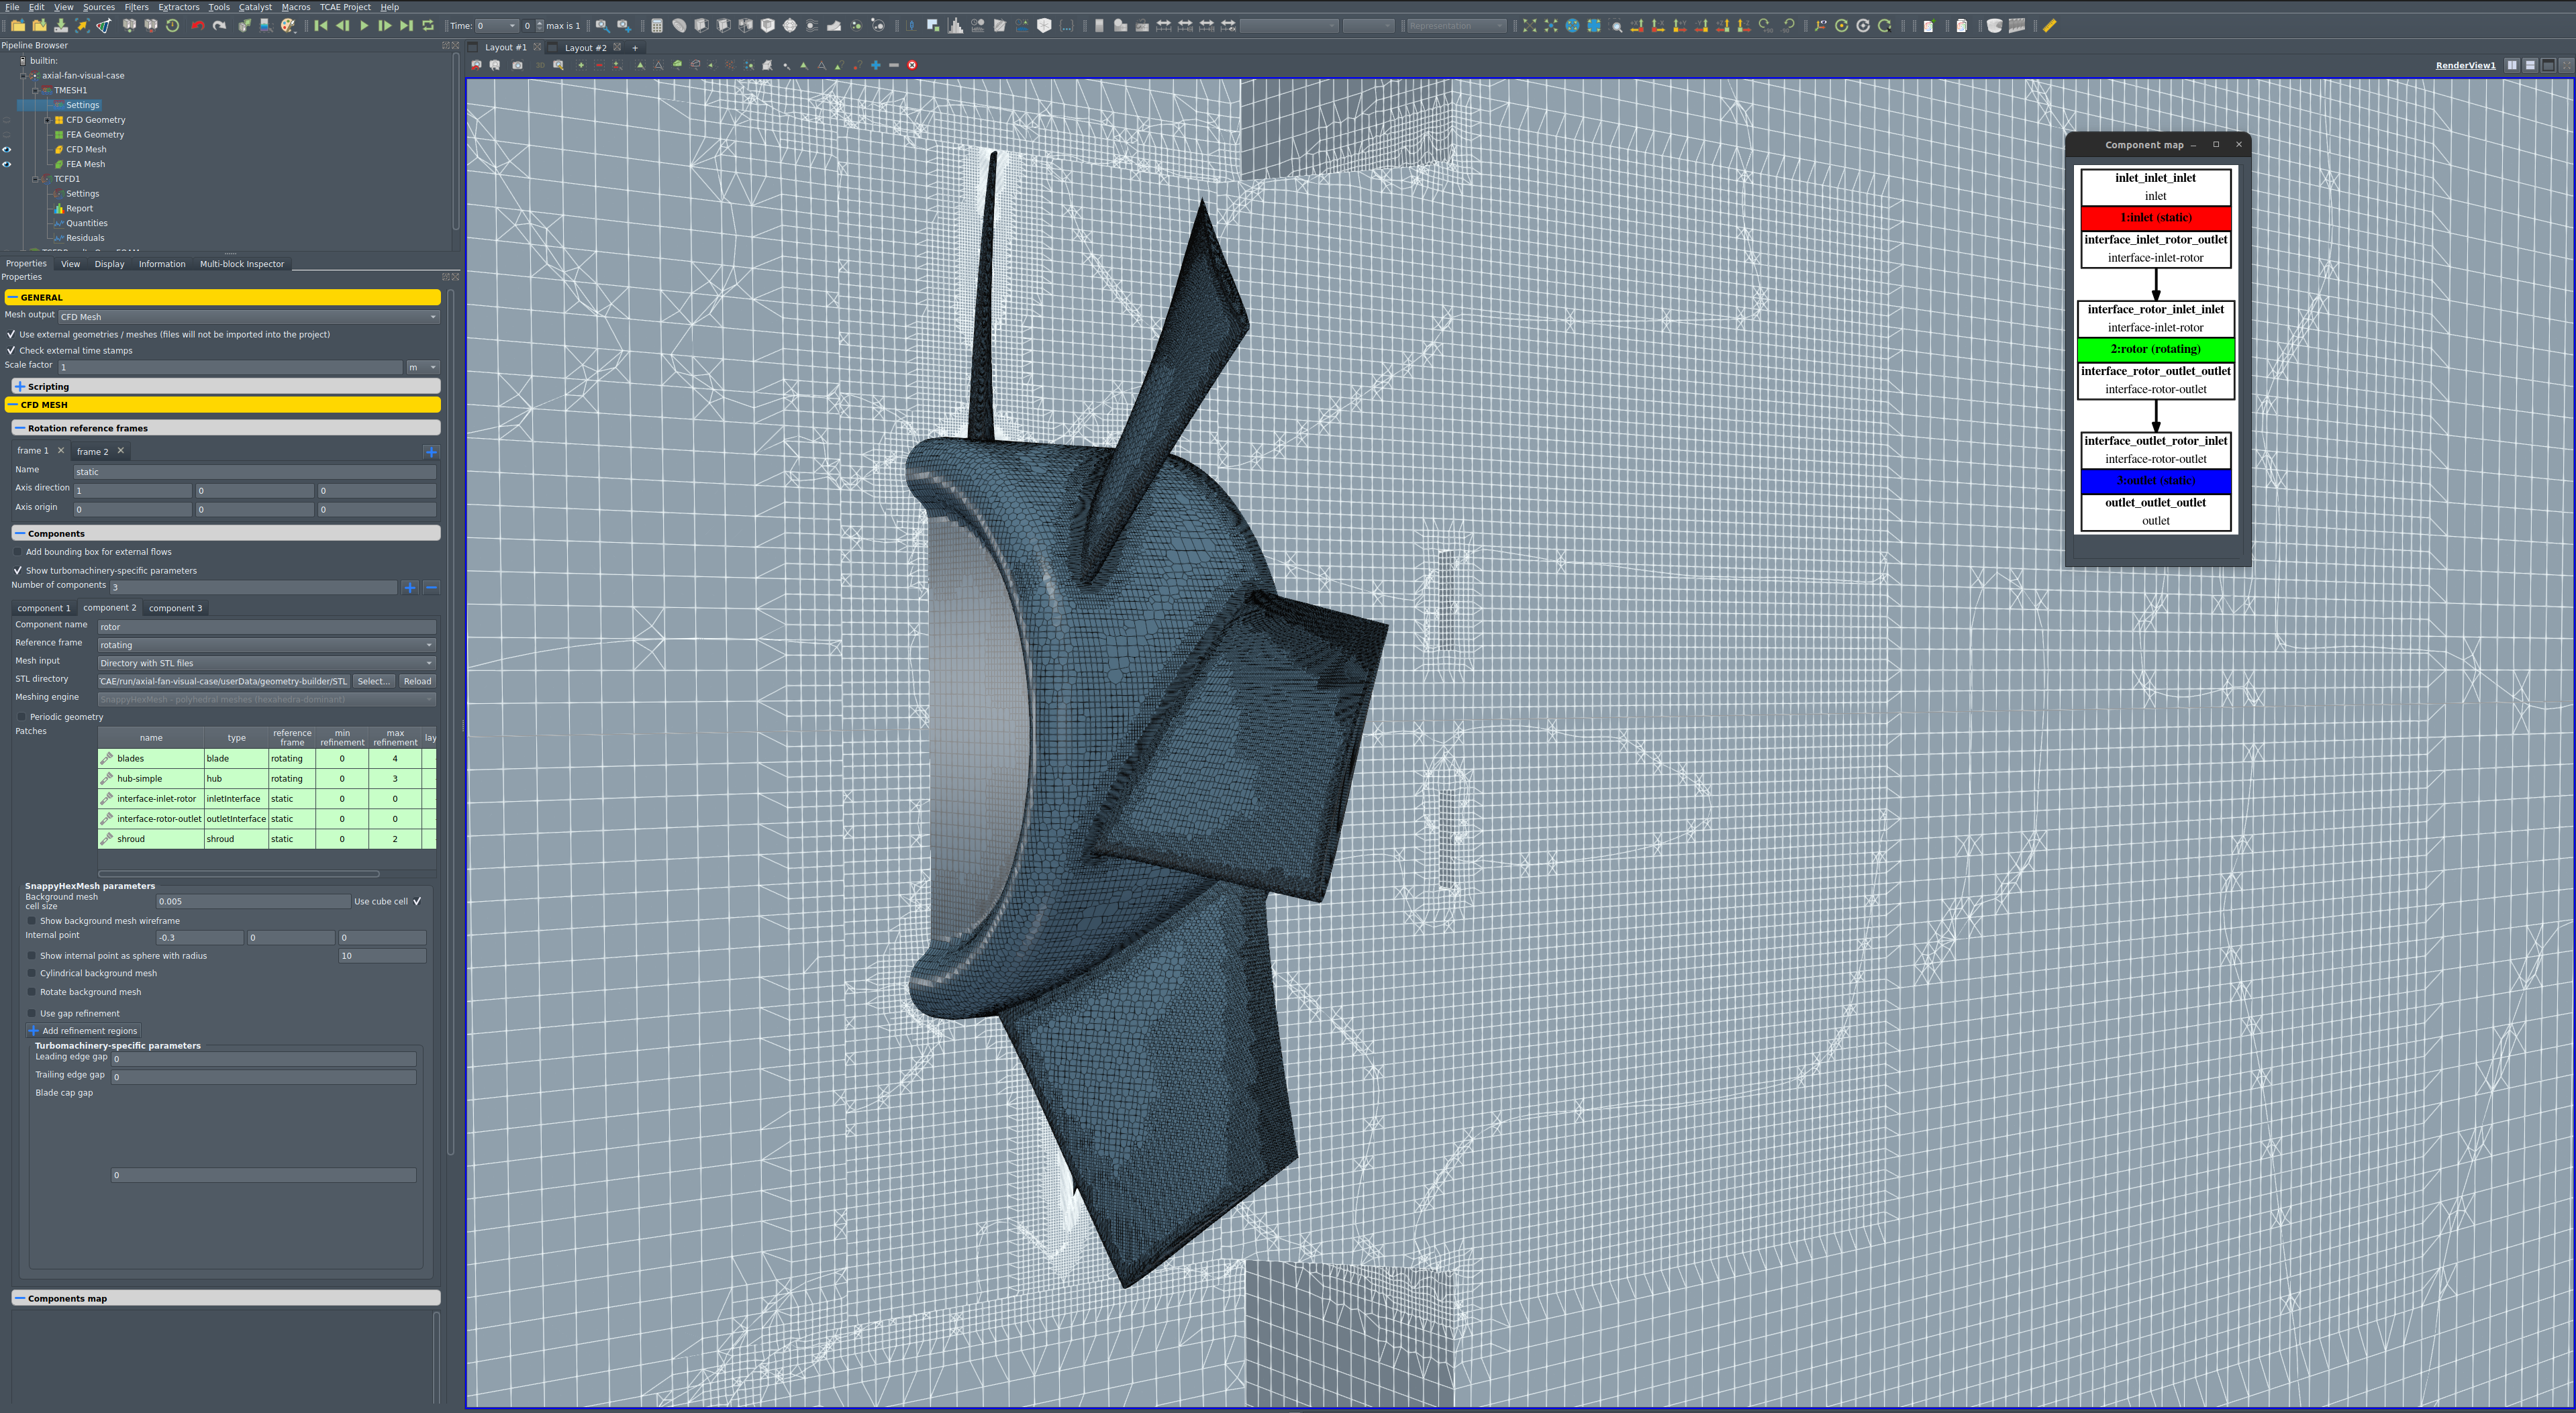Click the Component name field
2576x1413 pixels.
click(x=266, y=627)
